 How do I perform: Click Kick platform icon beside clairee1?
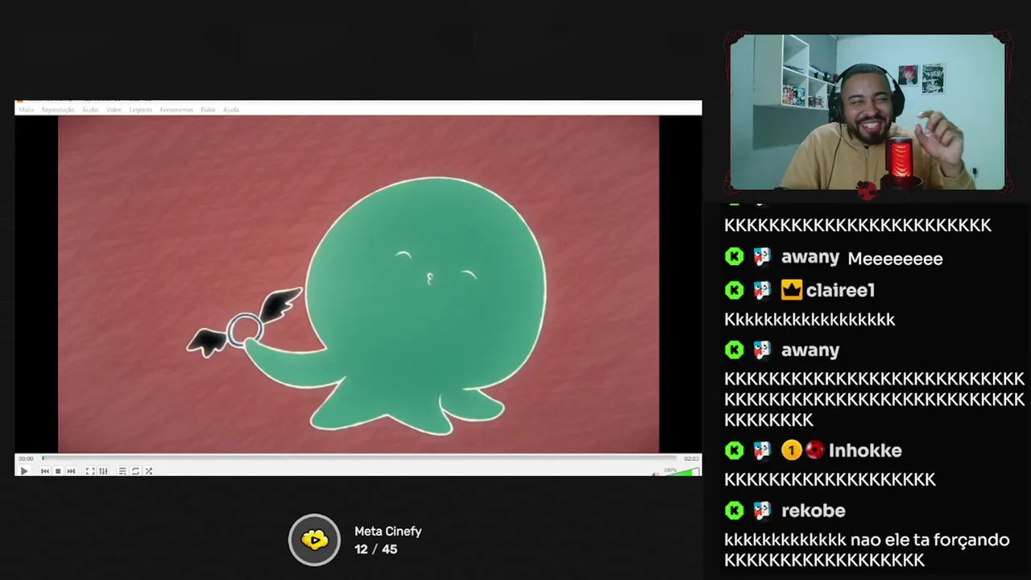[x=734, y=290]
